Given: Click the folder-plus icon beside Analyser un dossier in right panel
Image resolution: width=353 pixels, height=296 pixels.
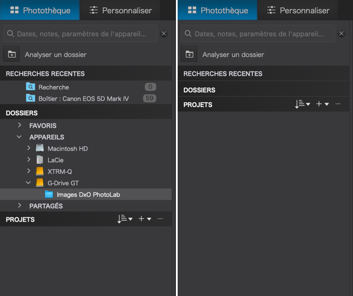Looking at the screenshot, I should (189, 54).
